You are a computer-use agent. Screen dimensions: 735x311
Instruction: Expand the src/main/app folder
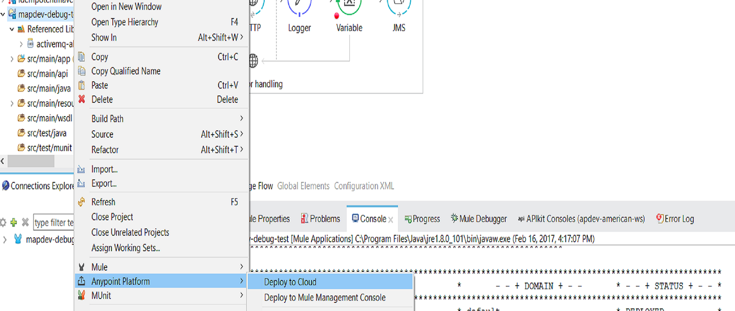pos(12,59)
